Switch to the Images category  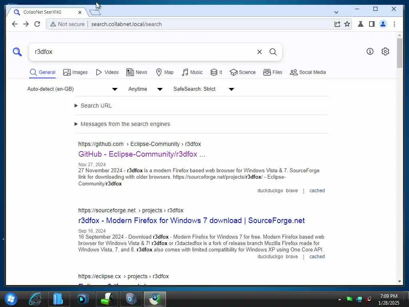[75, 72]
